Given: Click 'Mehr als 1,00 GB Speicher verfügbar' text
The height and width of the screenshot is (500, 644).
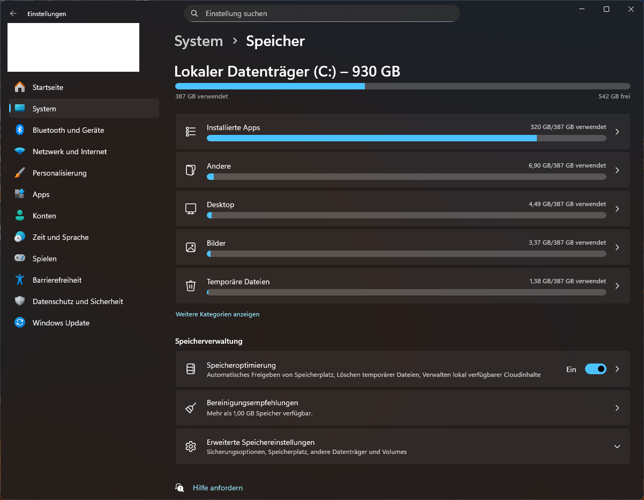Looking at the screenshot, I should pos(259,413).
